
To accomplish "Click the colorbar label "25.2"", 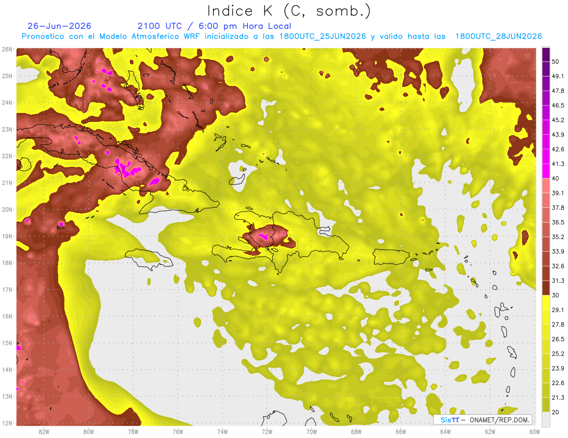I will tap(558, 354).
